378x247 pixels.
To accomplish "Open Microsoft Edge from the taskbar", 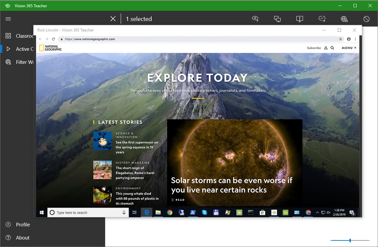I will 146,213.
